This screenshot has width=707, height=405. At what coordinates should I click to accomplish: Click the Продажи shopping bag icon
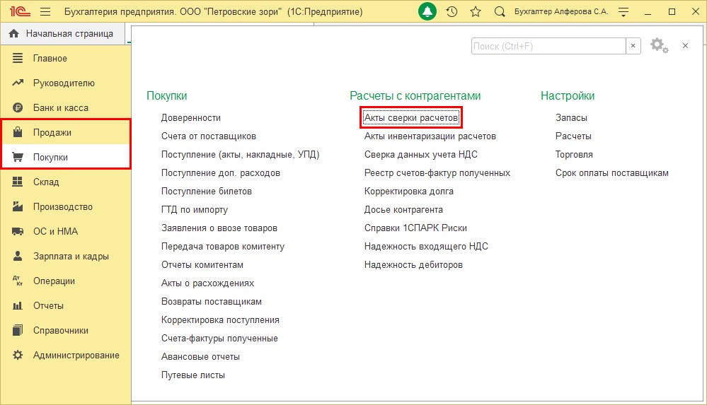pyautogui.click(x=18, y=132)
